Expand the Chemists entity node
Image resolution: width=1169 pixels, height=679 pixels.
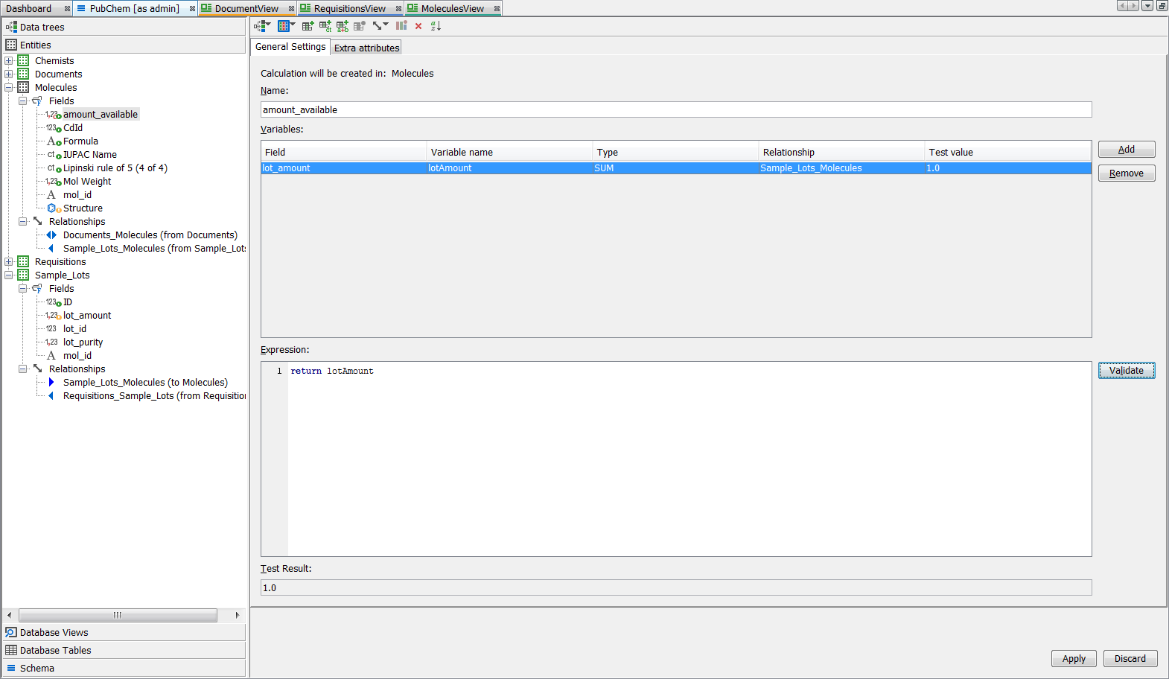(9, 61)
